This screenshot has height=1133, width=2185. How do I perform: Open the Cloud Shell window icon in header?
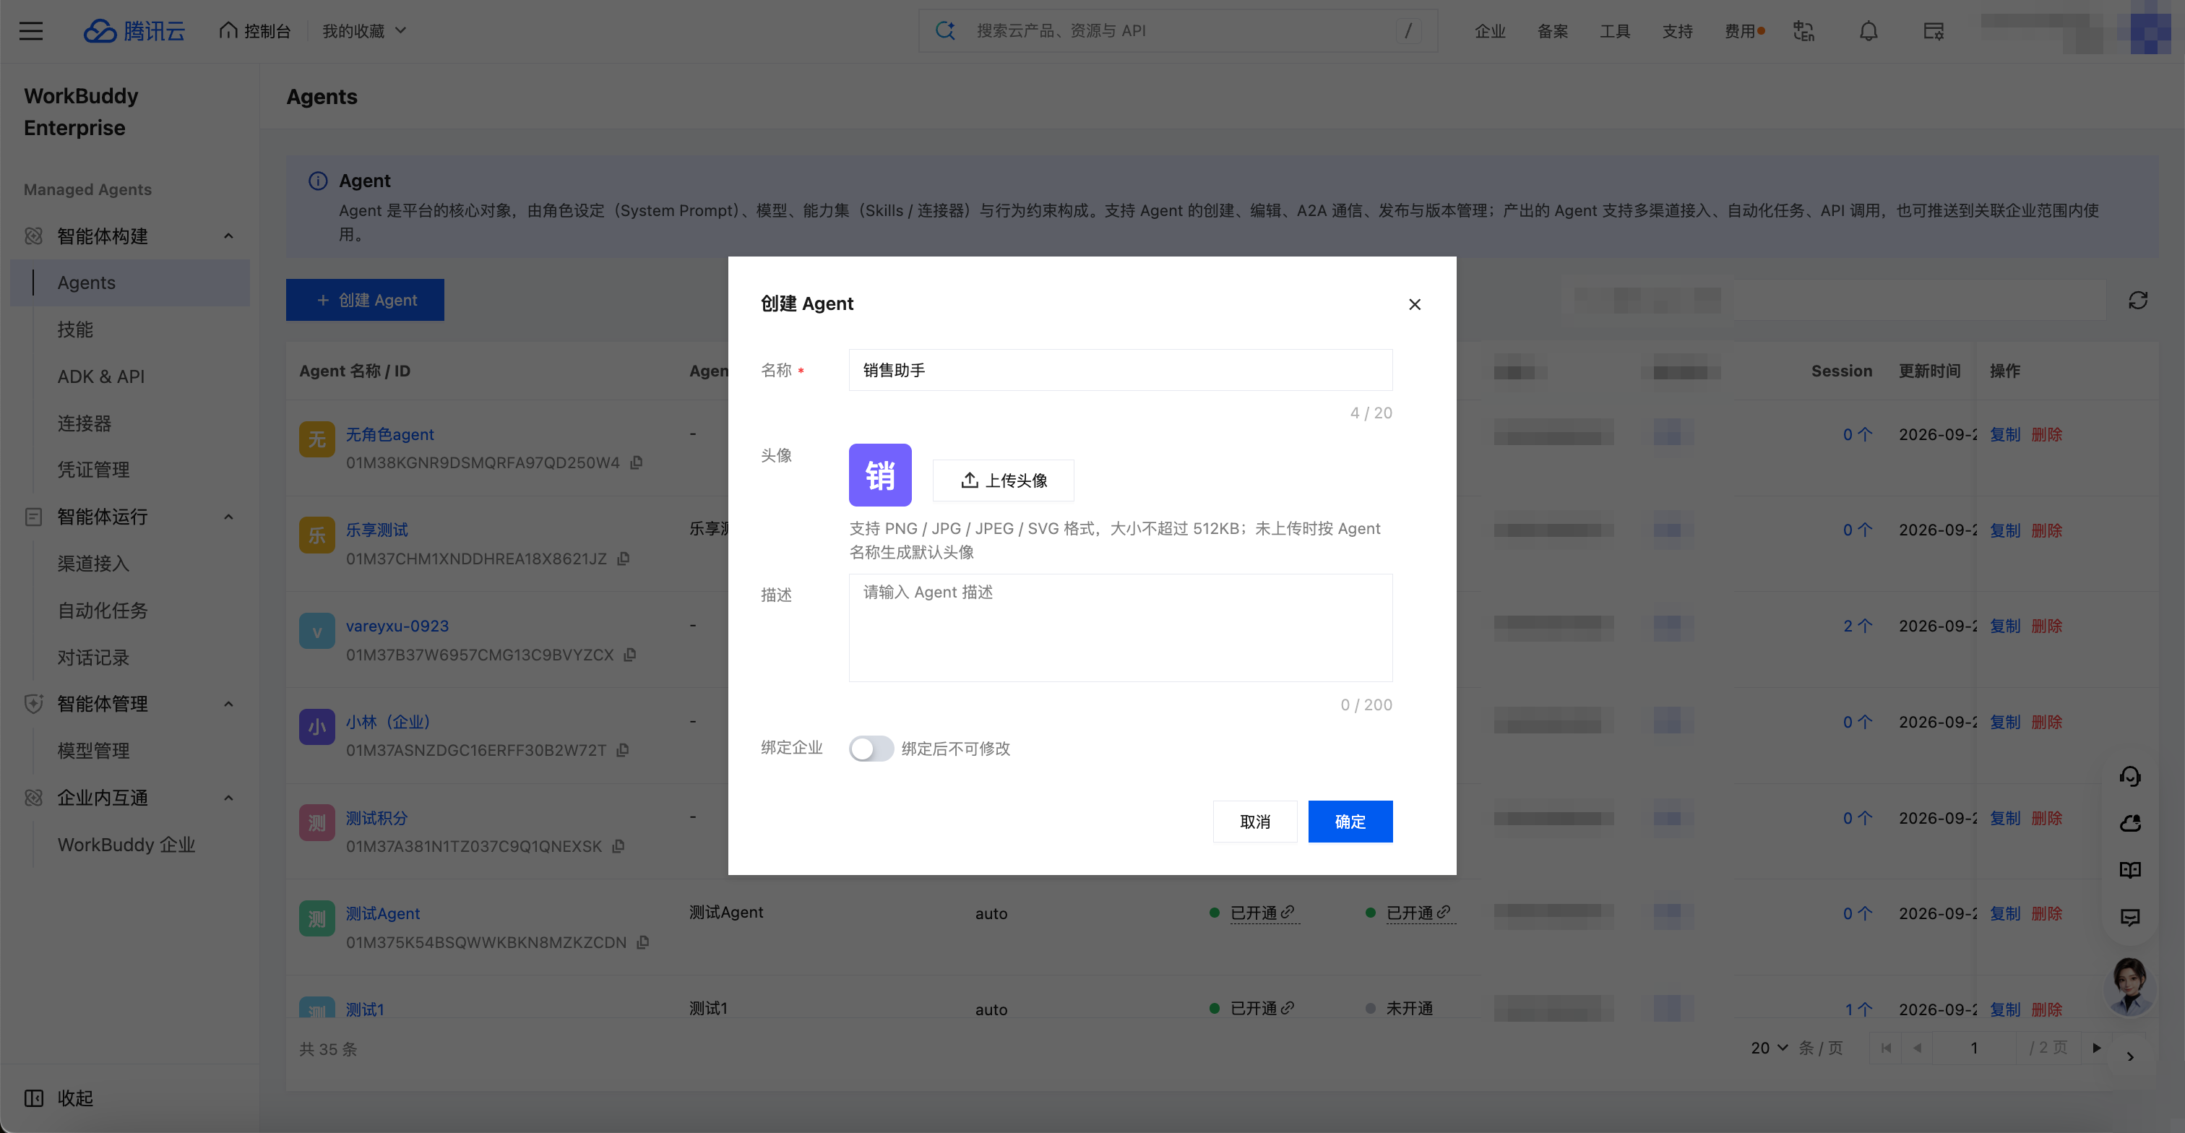1933,31
